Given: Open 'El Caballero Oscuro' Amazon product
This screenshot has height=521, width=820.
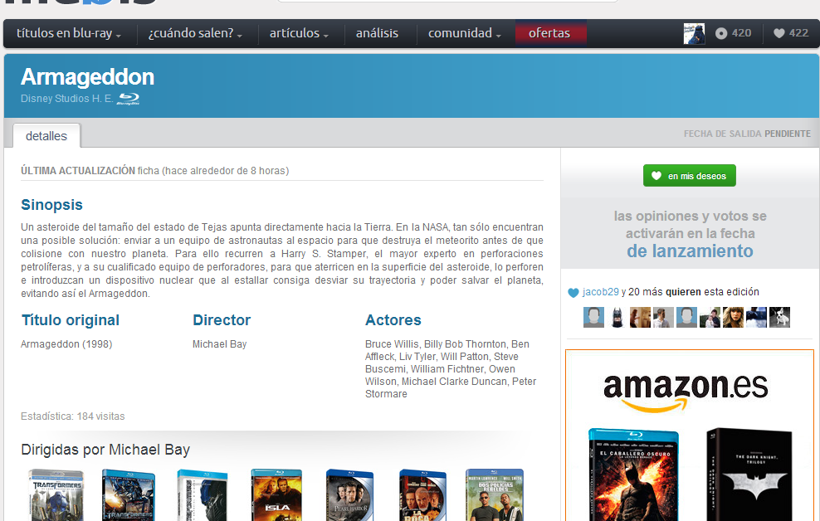Looking at the screenshot, I should click(x=633, y=475).
